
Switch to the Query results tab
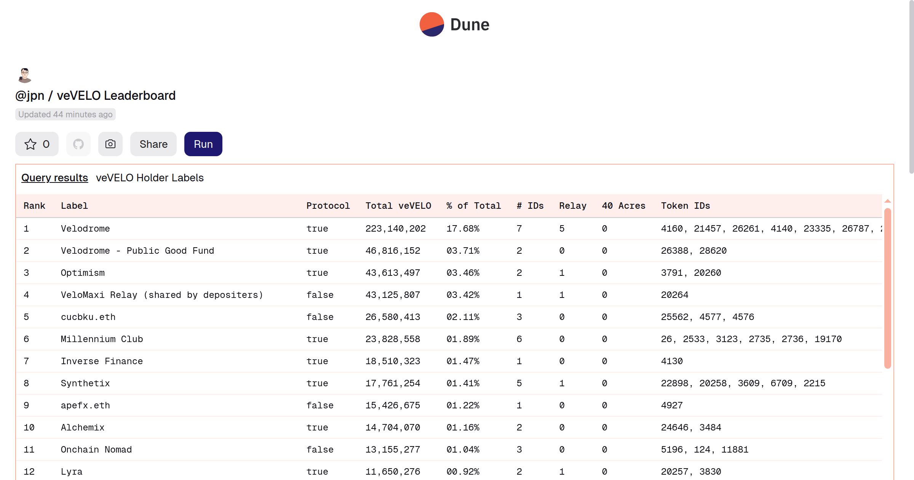click(x=54, y=178)
